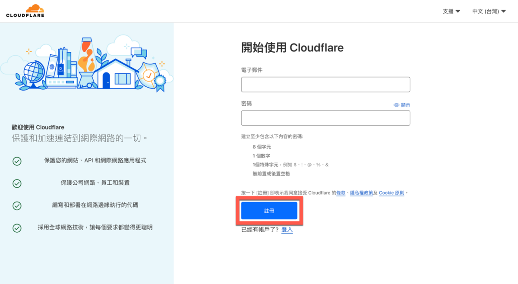Viewport: 518px width, 284px height.
Task: Click checkmark icon beside 採用全球網路技術
Action: (17, 228)
